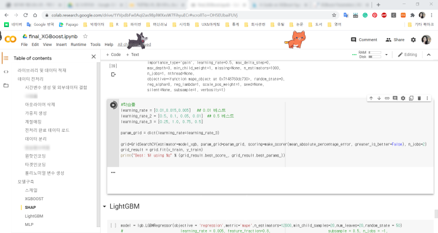This screenshot has width=438, height=233.
Task: Go to browser home page
Action: [x=35, y=15]
